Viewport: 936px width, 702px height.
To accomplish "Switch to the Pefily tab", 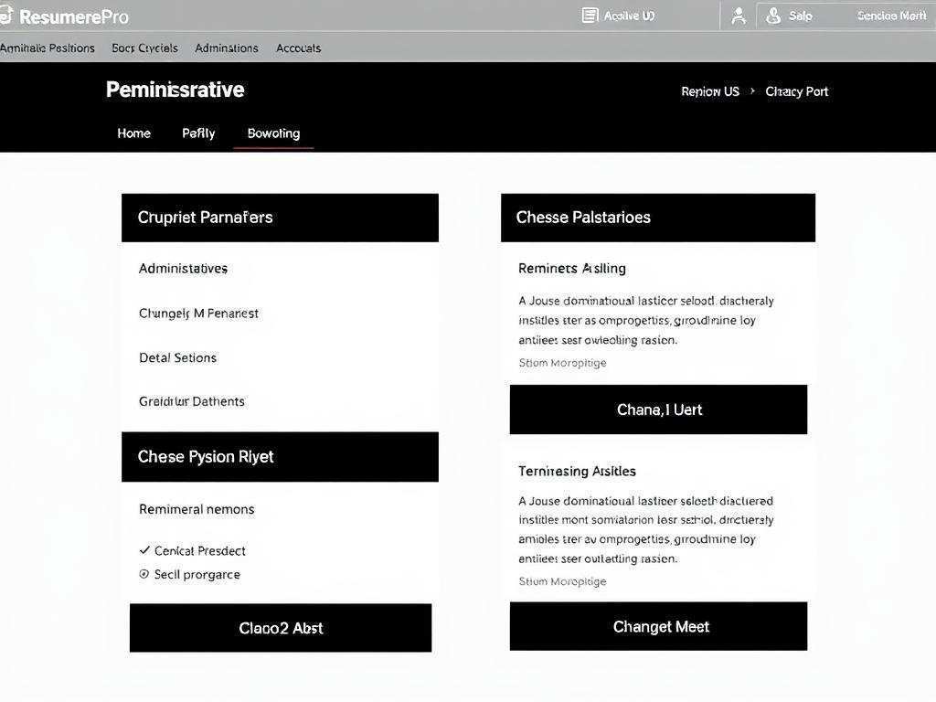I will [198, 133].
